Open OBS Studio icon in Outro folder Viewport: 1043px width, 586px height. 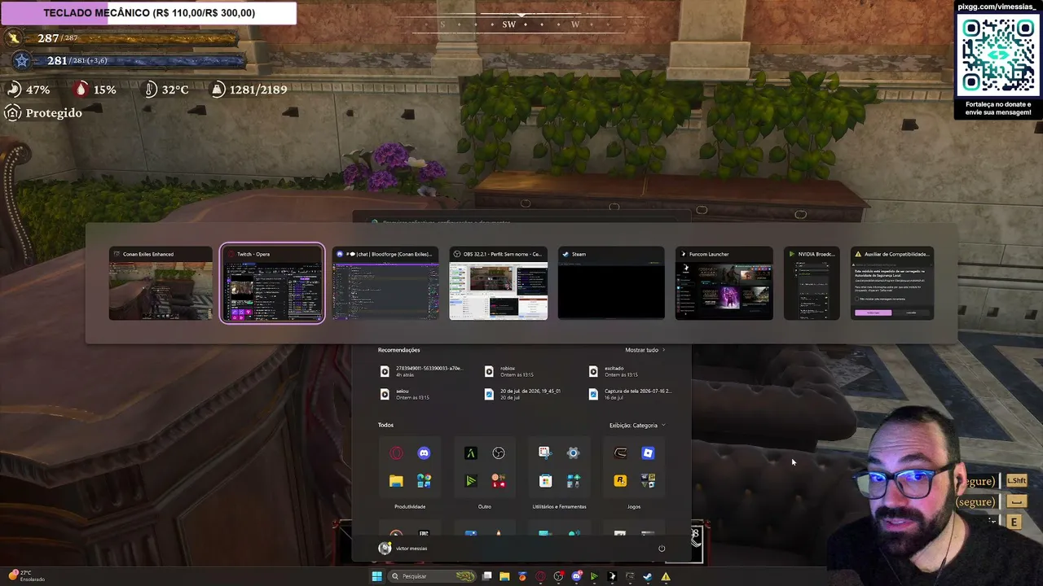point(499,453)
